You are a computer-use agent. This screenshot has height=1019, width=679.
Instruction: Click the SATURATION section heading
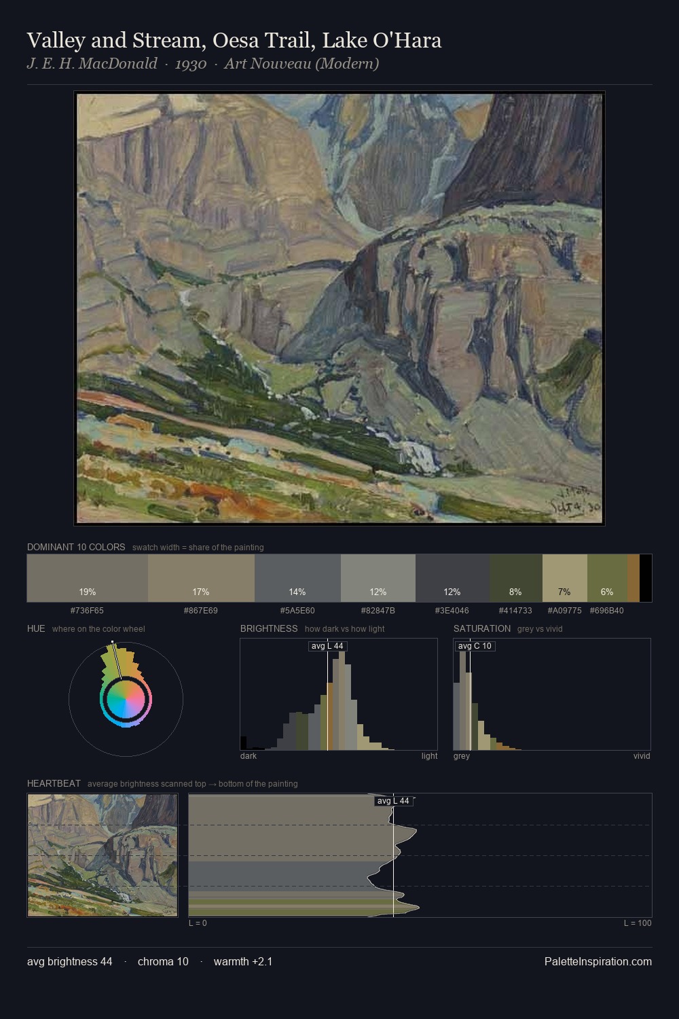(482, 628)
